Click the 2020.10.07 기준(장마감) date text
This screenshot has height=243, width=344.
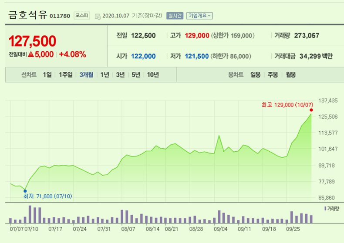(x=132, y=16)
